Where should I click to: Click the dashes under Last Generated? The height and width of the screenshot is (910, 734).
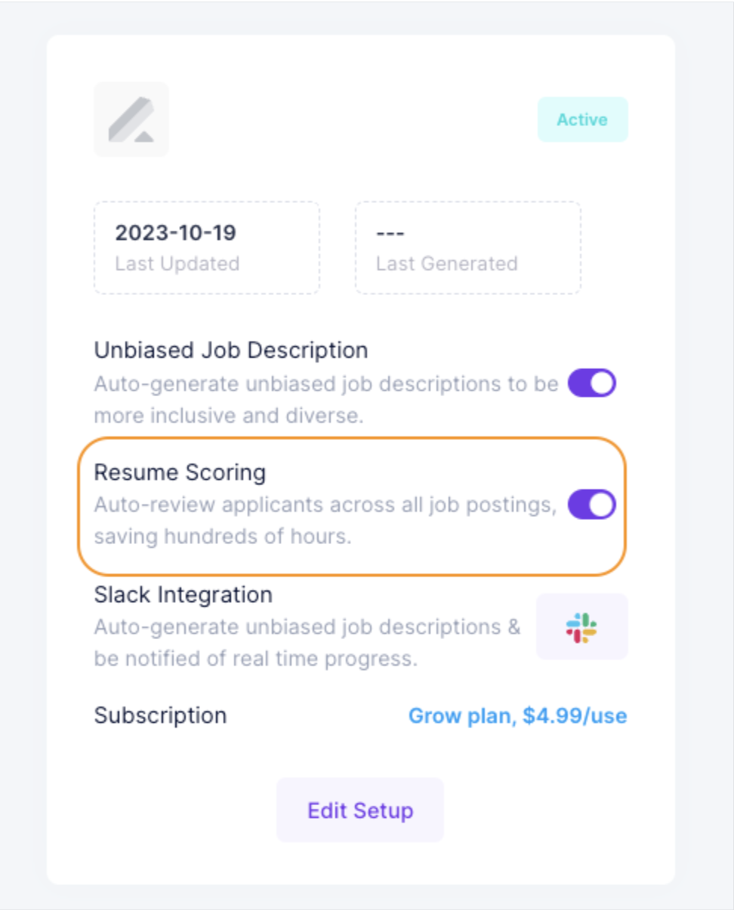pos(390,232)
